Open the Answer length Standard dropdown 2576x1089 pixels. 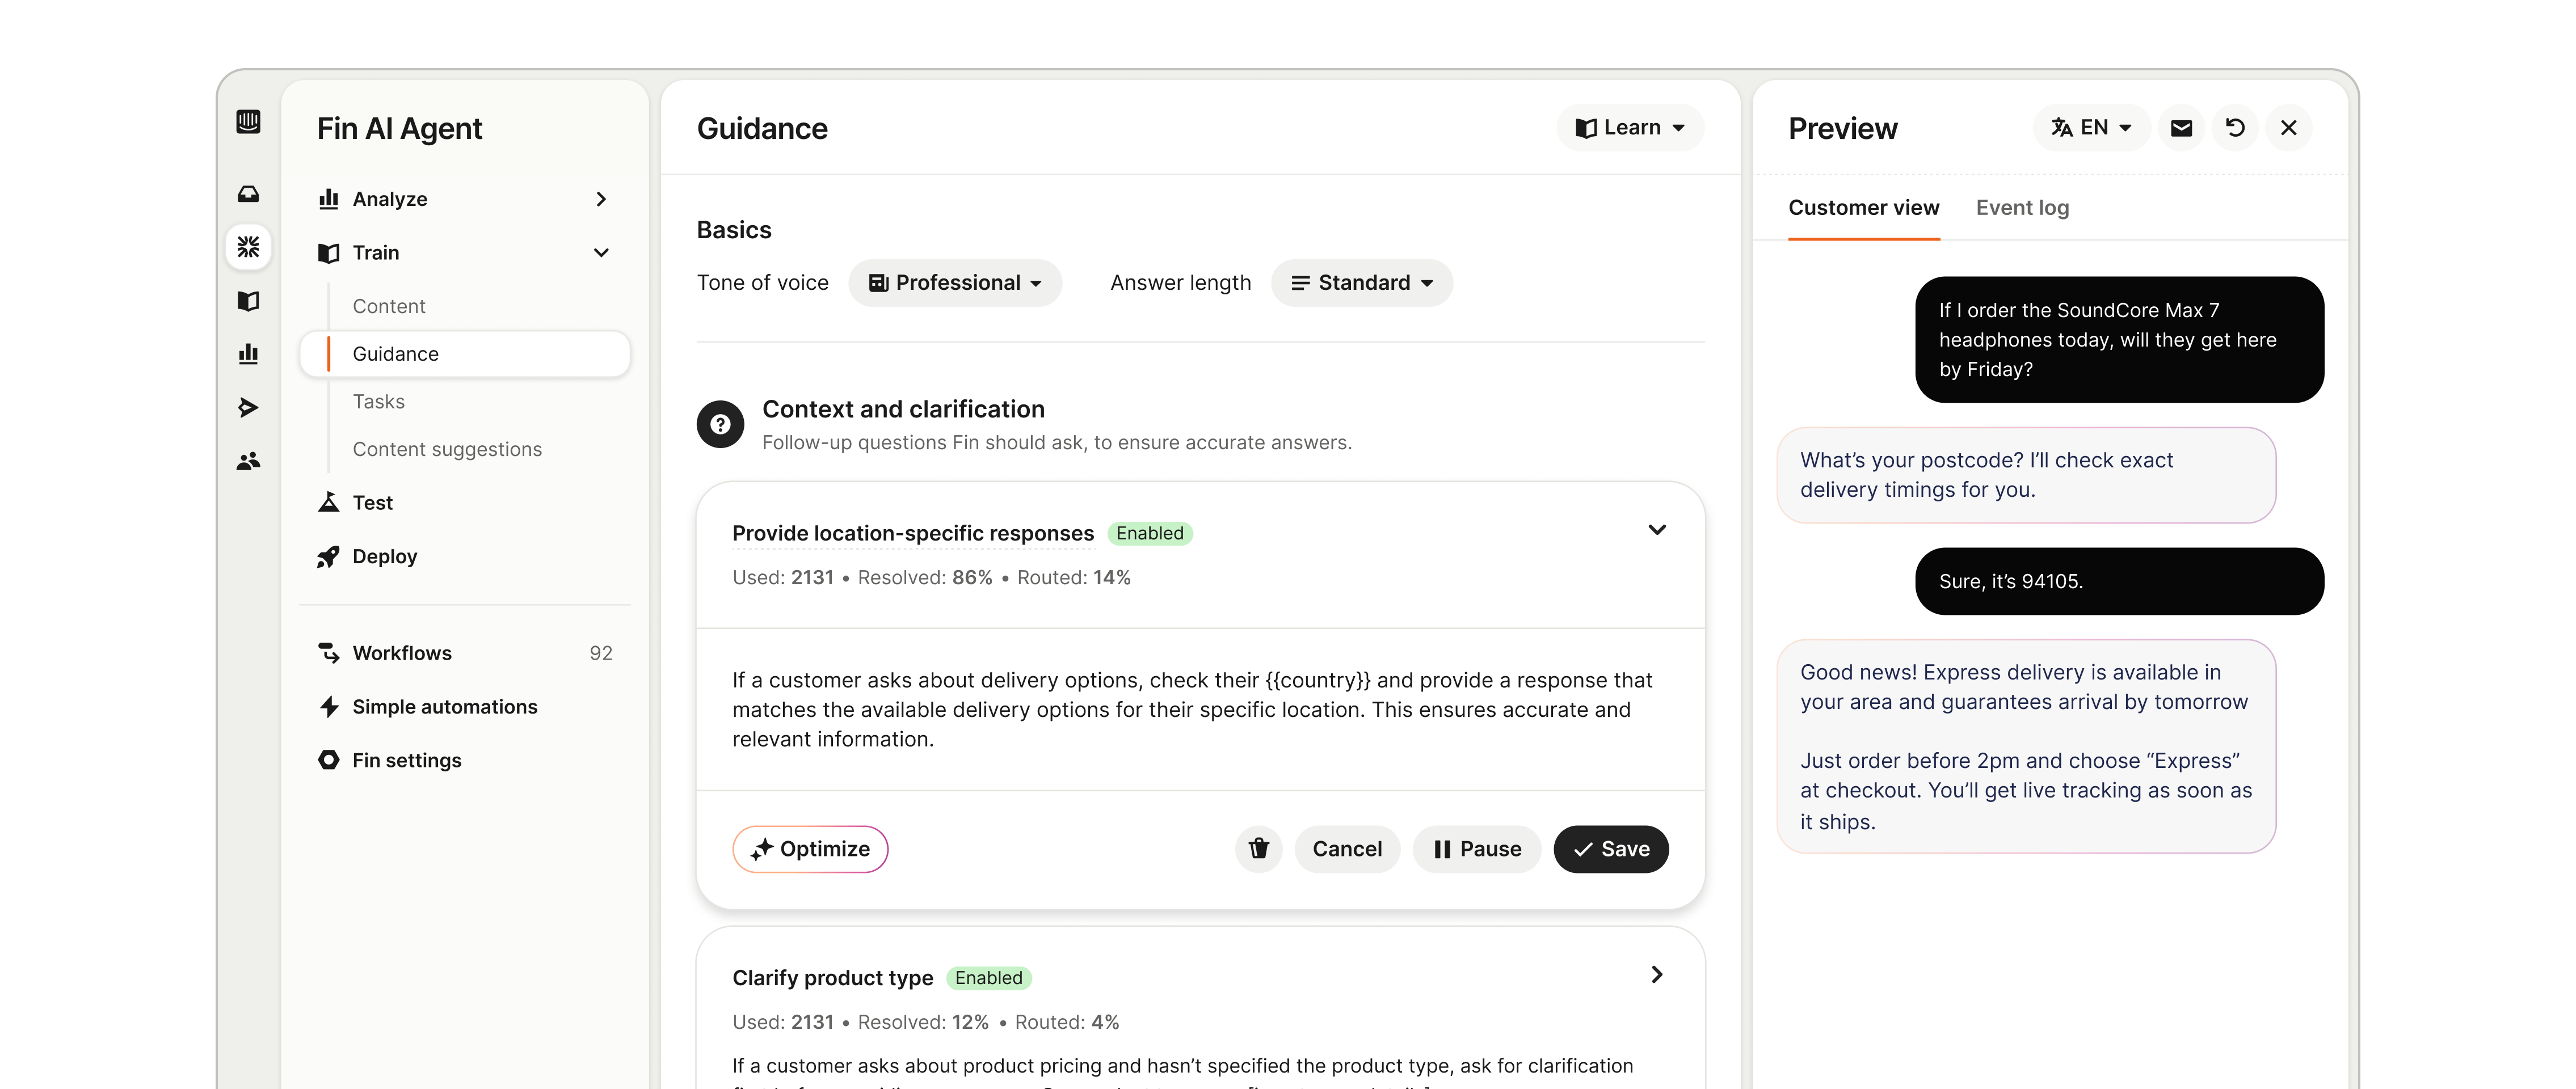[1361, 283]
